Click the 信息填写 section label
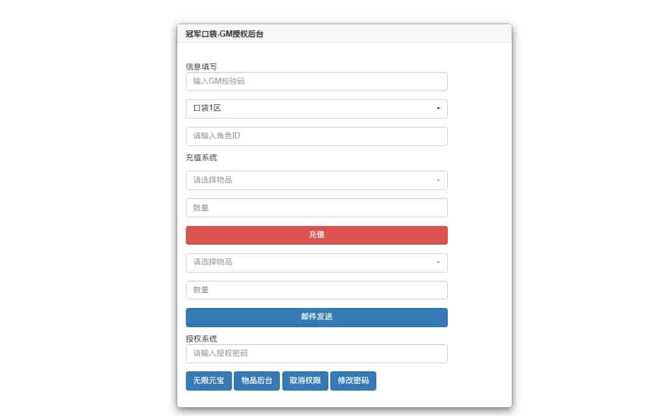Viewport: 653px width, 416px height. (201, 66)
